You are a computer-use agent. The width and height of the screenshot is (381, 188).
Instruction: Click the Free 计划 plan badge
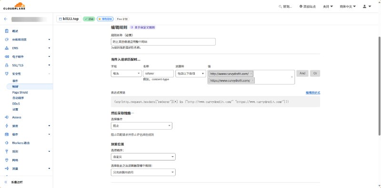(122, 19)
